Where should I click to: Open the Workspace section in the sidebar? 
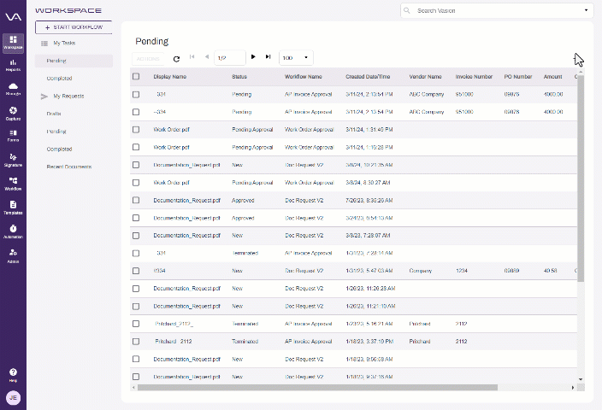(13, 43)
